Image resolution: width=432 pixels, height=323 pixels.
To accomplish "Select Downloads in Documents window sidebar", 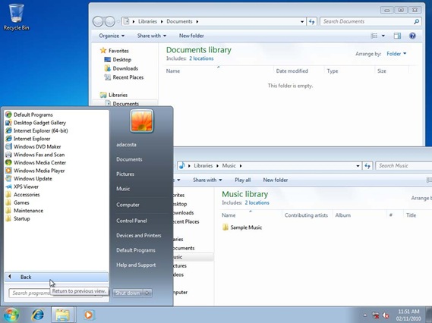I will pos(121,68).
